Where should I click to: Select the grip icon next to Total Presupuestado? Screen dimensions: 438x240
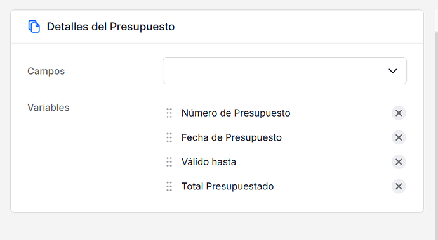click(x=169, y=186)
